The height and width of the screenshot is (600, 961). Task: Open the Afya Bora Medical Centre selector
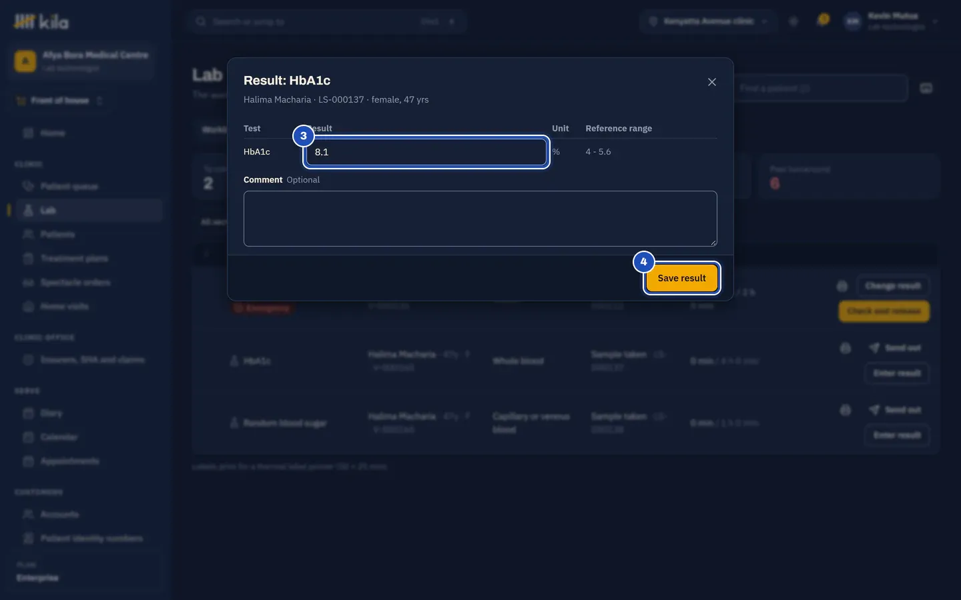click(x=83, y=61)
